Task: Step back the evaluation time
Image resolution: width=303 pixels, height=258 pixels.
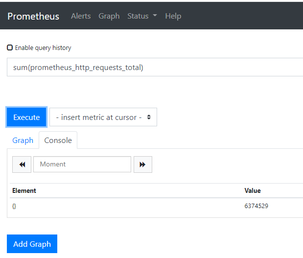Action: pyautogui.click(x=22, y=164)
